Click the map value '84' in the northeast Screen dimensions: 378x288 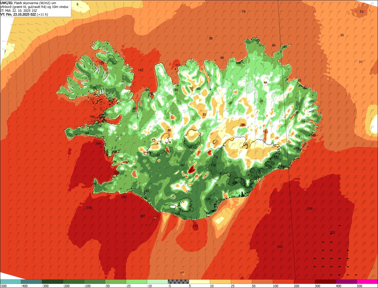point(274,45)
